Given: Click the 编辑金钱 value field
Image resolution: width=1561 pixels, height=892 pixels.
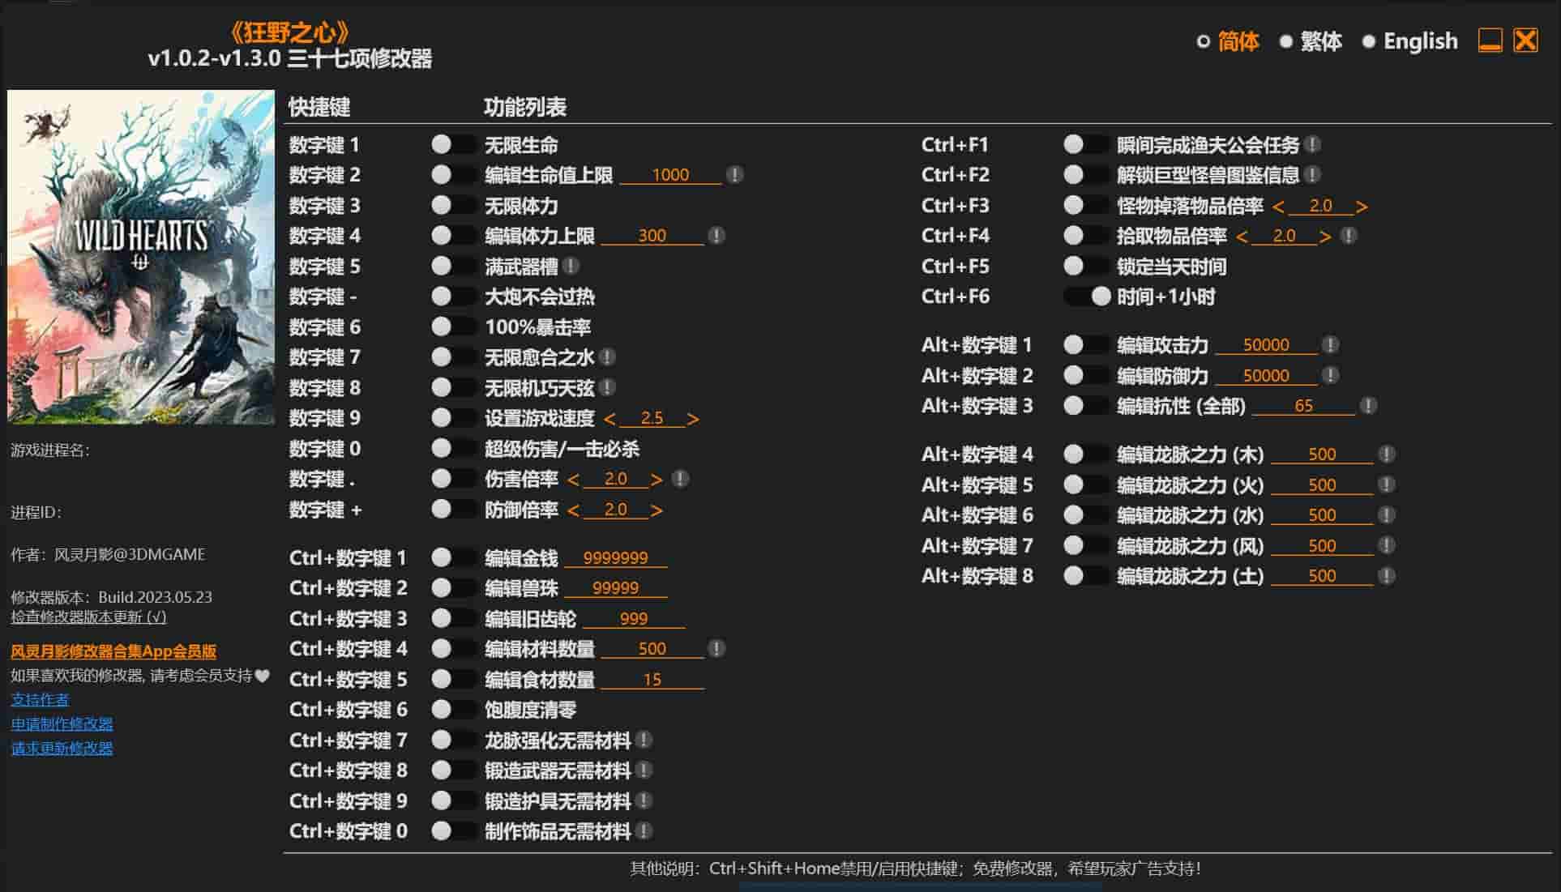Looking at the screenshot, I should (x=615, y=558).
